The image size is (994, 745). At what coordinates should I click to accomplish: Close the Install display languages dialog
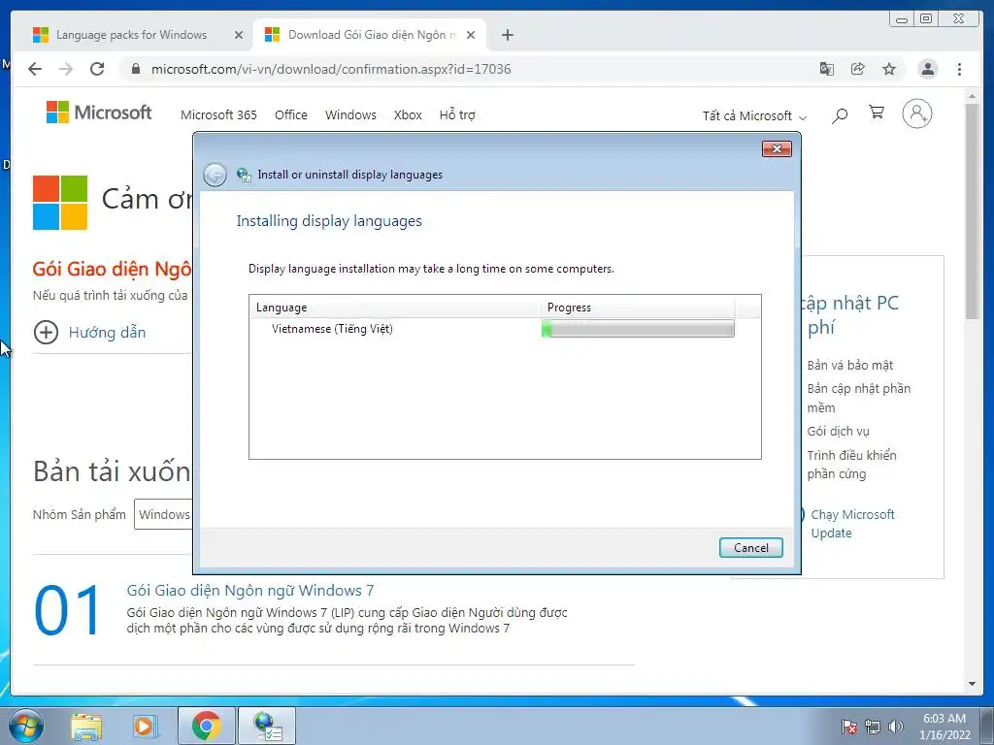777,148
